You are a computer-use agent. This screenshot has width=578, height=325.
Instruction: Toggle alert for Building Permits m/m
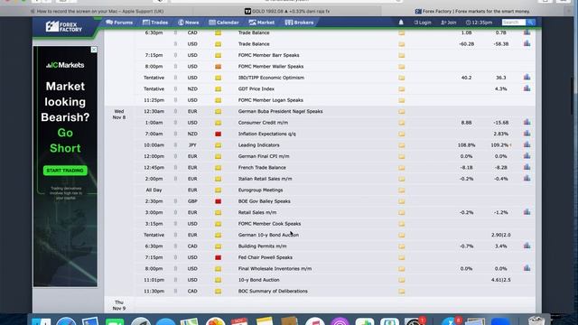click(175, 246)
